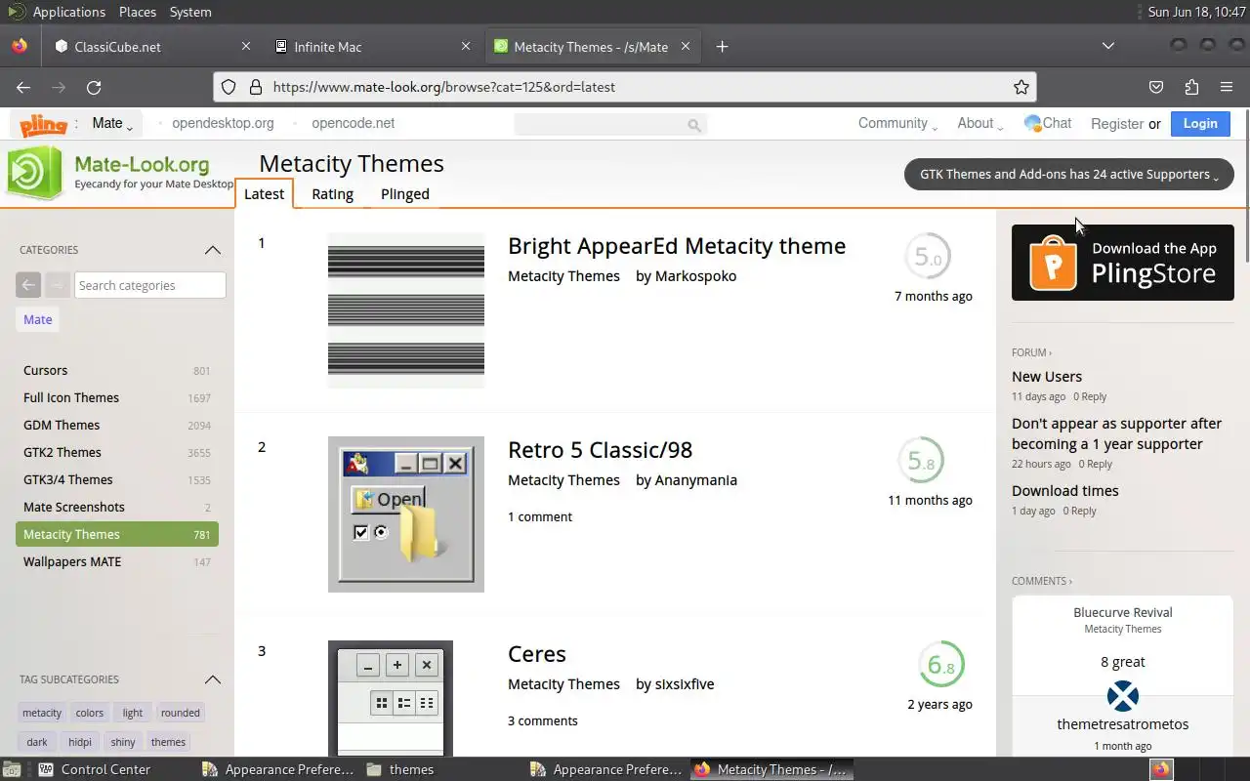Click show desktop icon in bottom panel
Image resolution: width=1250 pixels, height=781 pixels.
tap(11, 769)
